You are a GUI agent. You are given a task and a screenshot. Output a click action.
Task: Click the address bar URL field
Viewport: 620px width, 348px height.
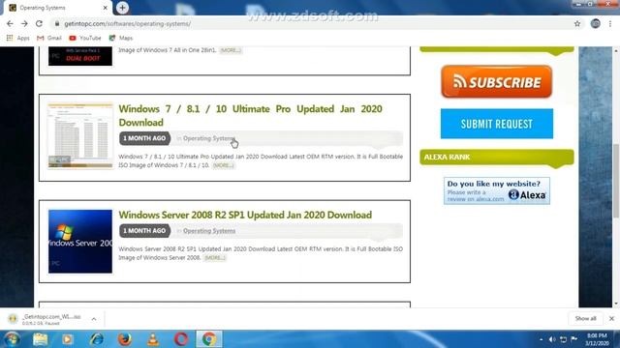click(312, 23)
